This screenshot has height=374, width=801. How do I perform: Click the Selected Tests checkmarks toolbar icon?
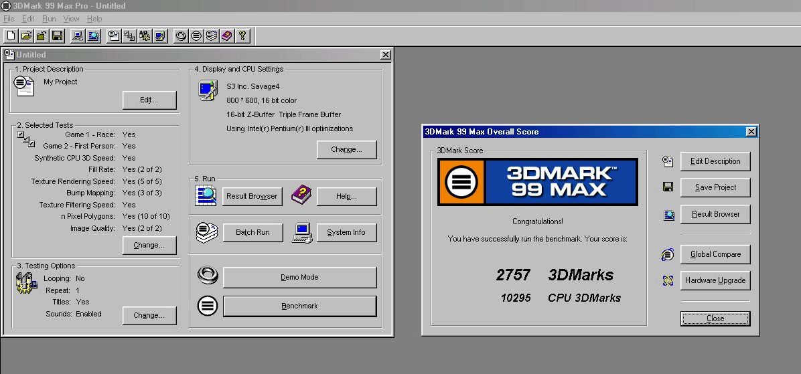click(x=129, y=35)
